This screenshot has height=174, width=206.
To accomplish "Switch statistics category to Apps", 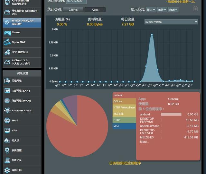I will [95, 10].
